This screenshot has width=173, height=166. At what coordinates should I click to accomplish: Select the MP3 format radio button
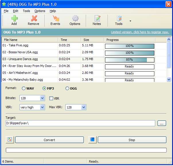pyautogui.click(x=44, y=88)
